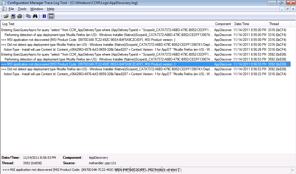Screen dimensions: 296x174
Task: Click the Print toolbar icon
Action: coord(20,16)
